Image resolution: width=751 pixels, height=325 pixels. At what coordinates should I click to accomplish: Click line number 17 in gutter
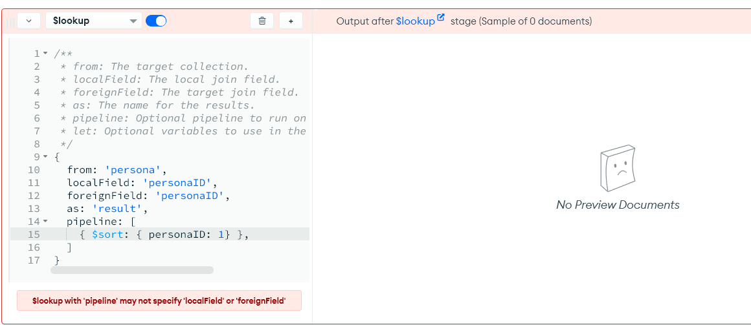34,260
